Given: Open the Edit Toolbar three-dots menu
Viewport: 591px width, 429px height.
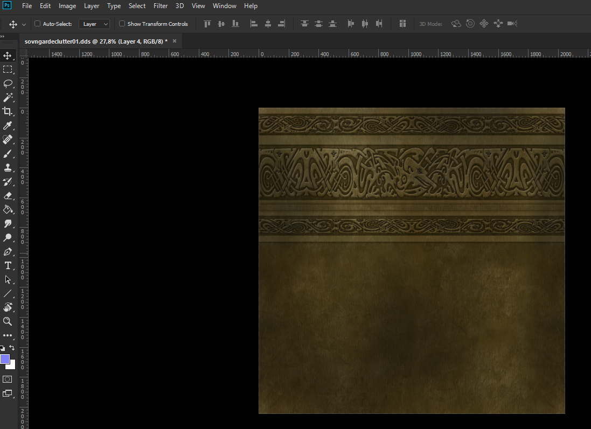Looking at the screenshot, I should pos(8,335).
